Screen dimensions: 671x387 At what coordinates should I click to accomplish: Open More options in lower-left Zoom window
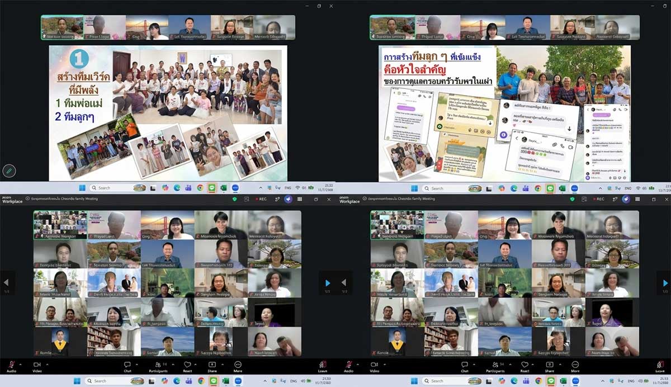pyautogui.click(x=238, y=366)
